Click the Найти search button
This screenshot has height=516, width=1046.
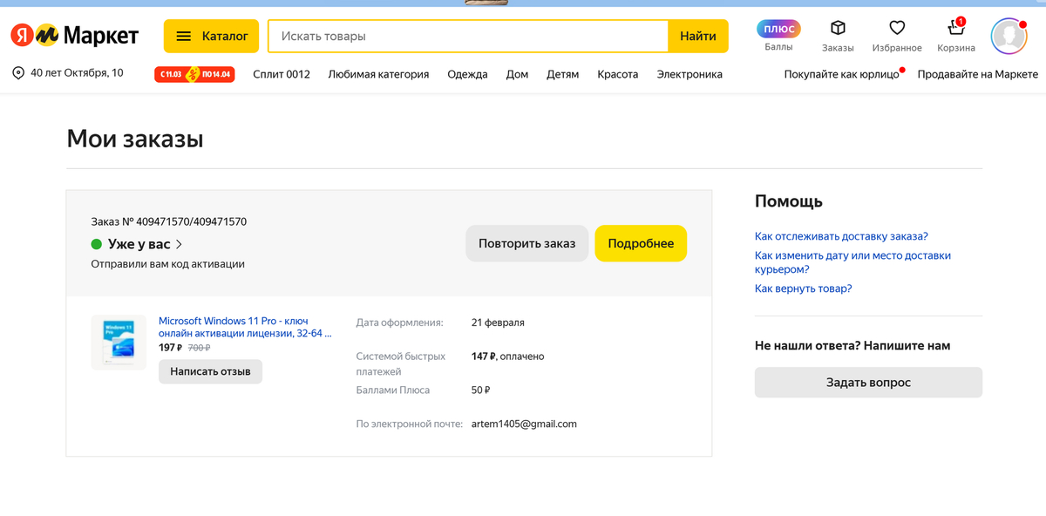click(698, 36)
